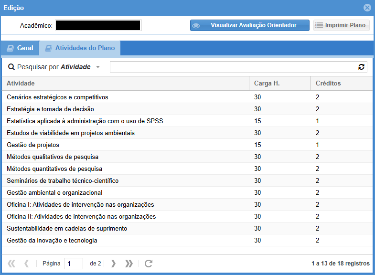Go to first page of records

coord(11,264)
